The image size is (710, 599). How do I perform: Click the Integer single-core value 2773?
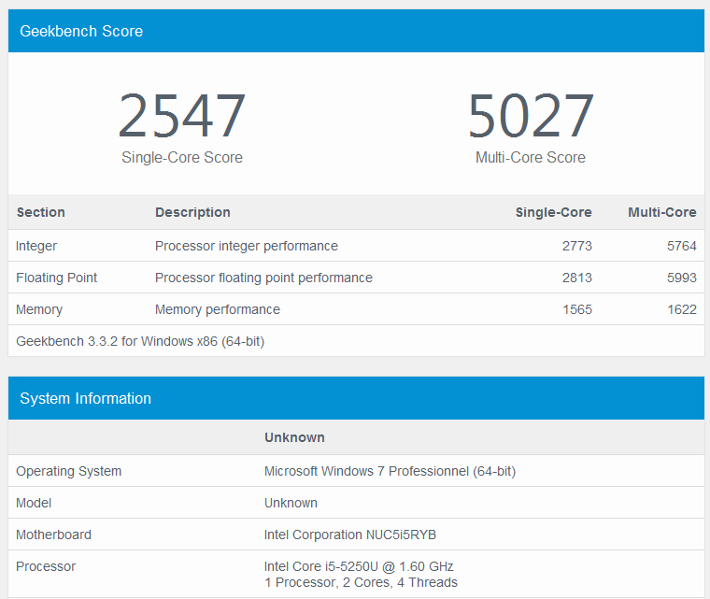pos(576,246)
